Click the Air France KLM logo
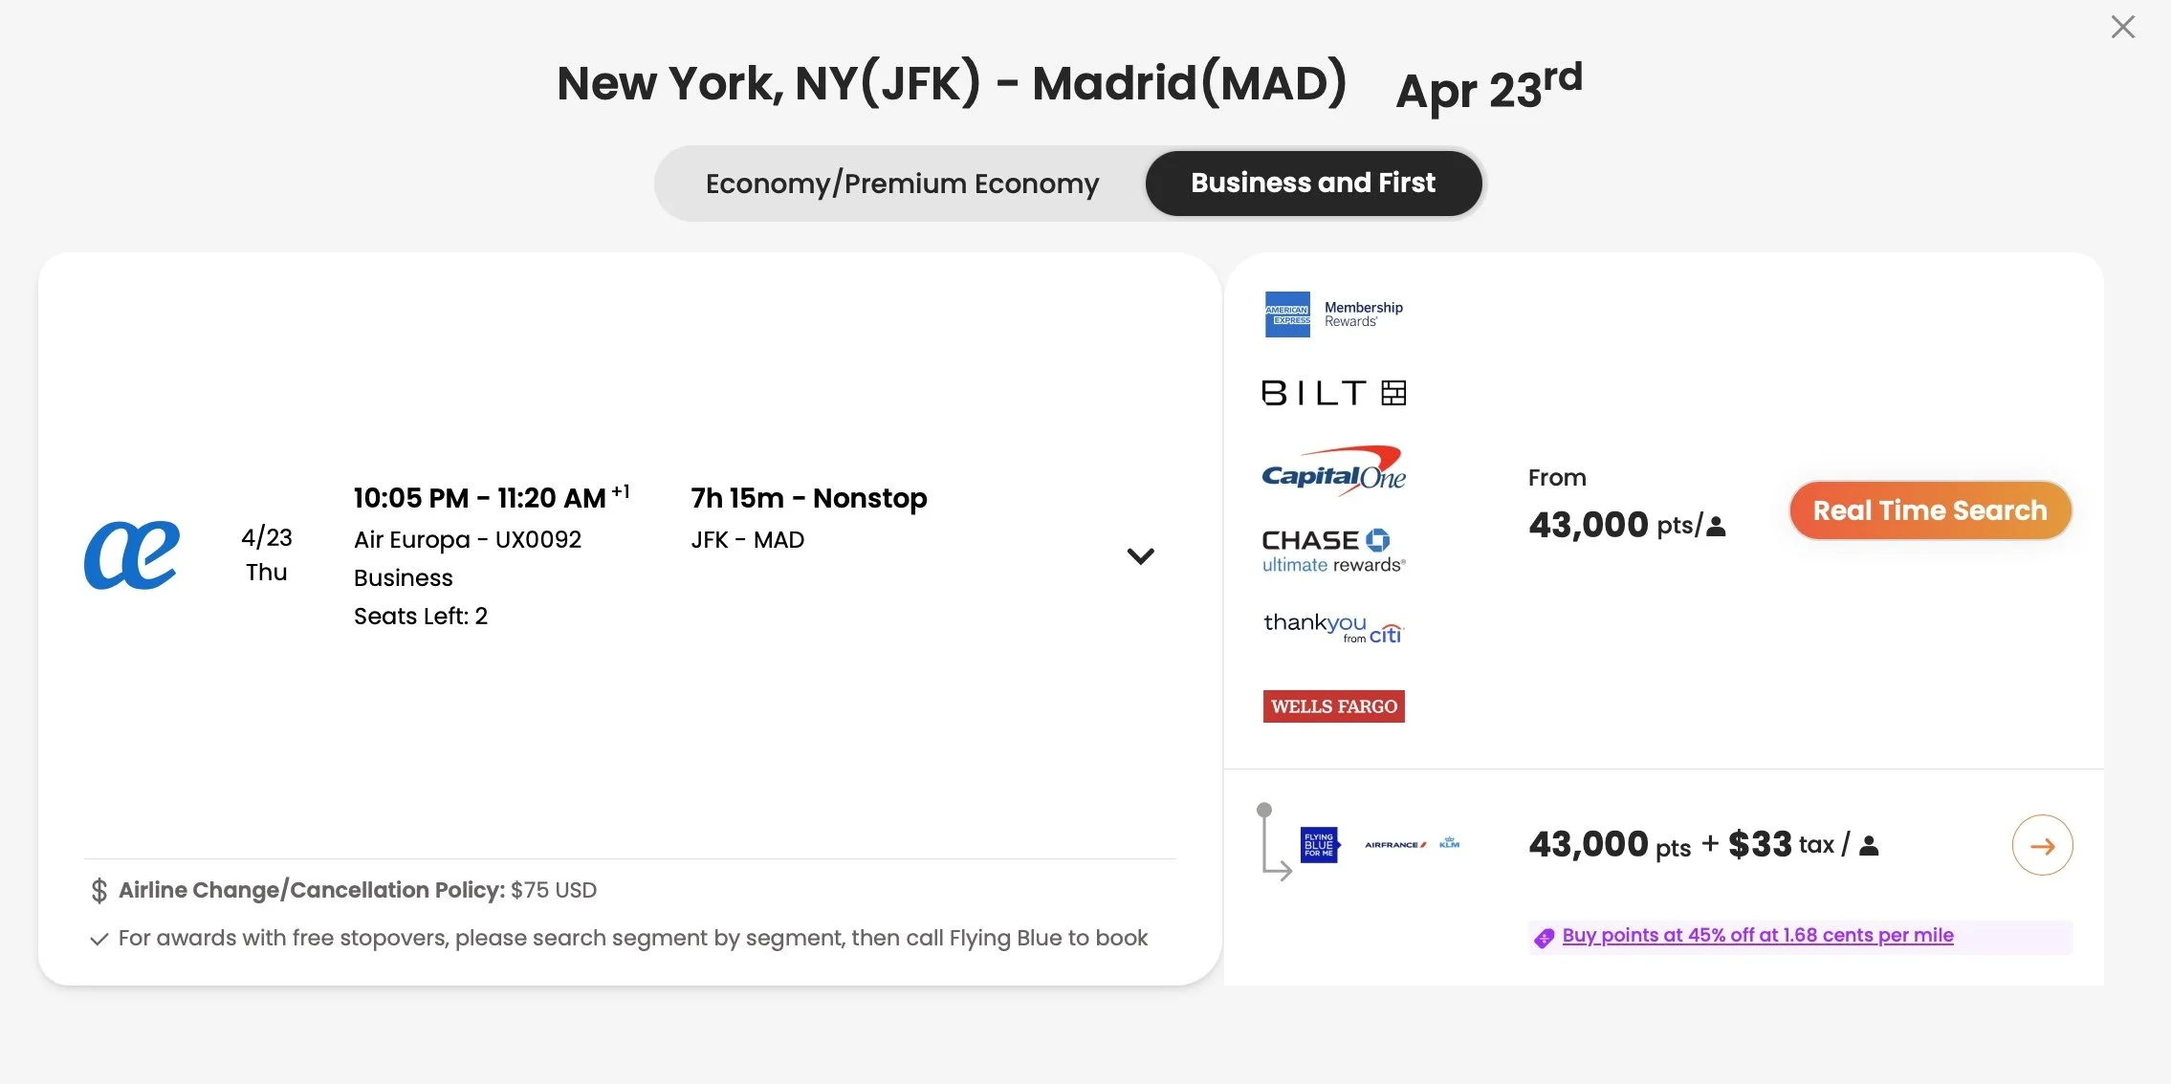This screenshot has width=2171, height=1084. click(x=1412, y=845)
